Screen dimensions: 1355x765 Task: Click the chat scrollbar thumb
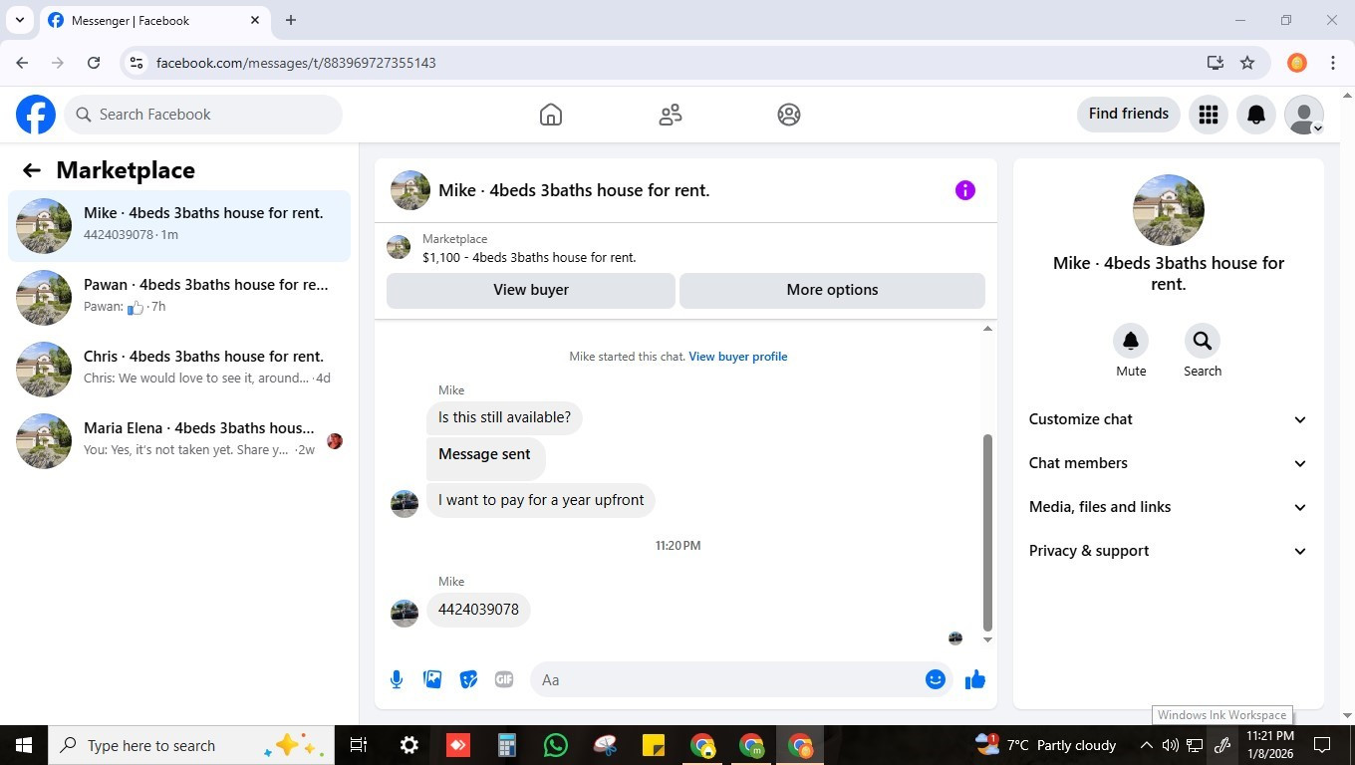(x=987, y=533)
